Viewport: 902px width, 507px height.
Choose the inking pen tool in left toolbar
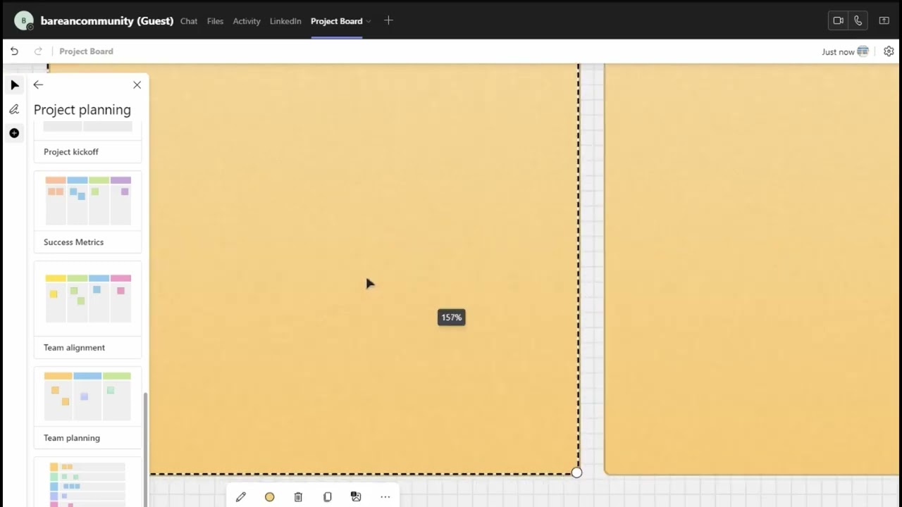[14, 109]
